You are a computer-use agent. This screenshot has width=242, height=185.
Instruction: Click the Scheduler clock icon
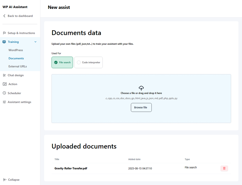click(x=4, y=93)
